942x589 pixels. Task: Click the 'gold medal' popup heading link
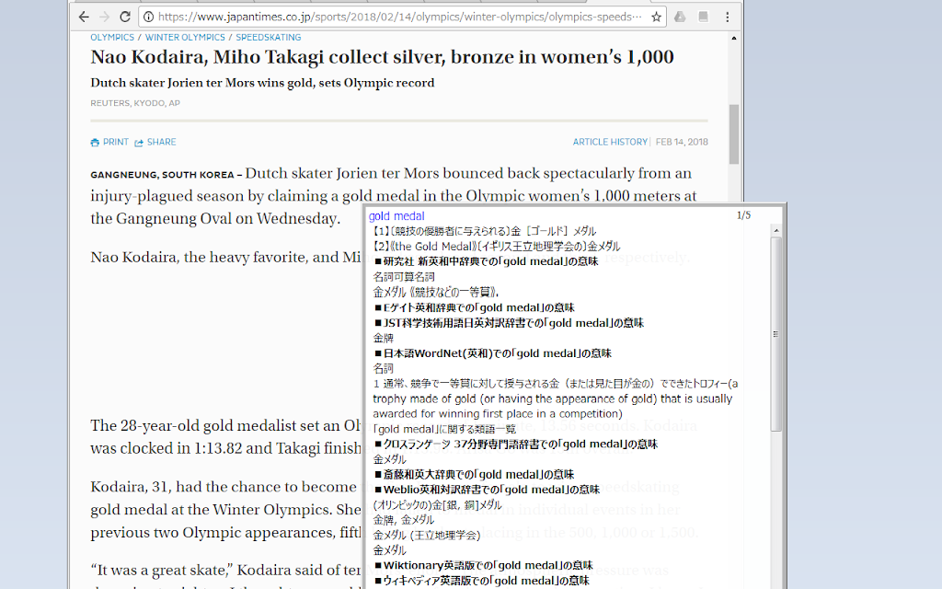click(x=396, y=215)
